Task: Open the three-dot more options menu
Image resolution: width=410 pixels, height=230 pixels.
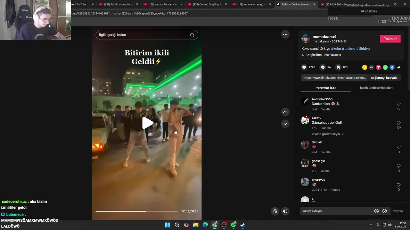Action: coord(285,34)
